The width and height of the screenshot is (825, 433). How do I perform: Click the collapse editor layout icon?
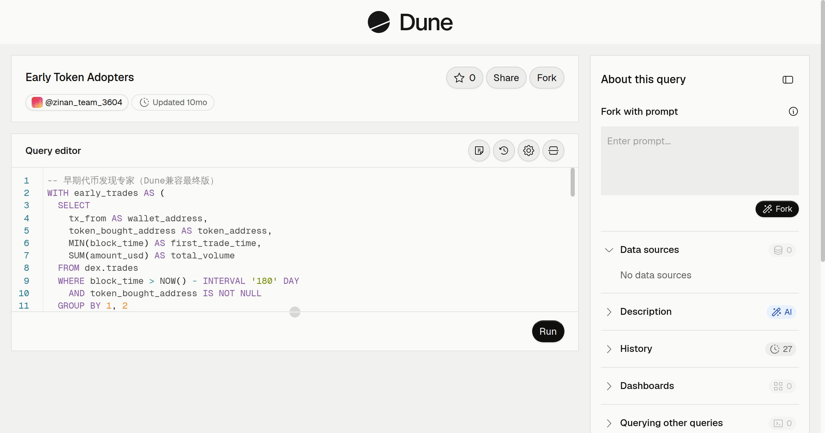coord(553,151)
